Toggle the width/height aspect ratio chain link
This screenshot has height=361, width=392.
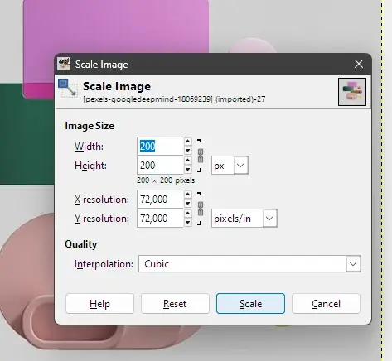click(201, 156)
